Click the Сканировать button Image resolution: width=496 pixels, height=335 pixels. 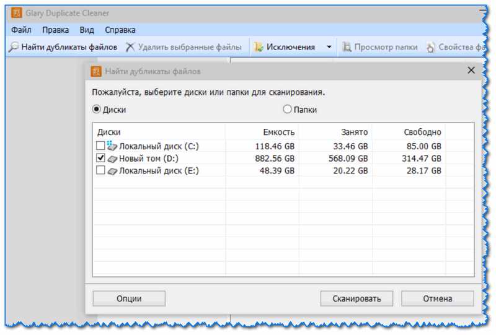point(356,298)
